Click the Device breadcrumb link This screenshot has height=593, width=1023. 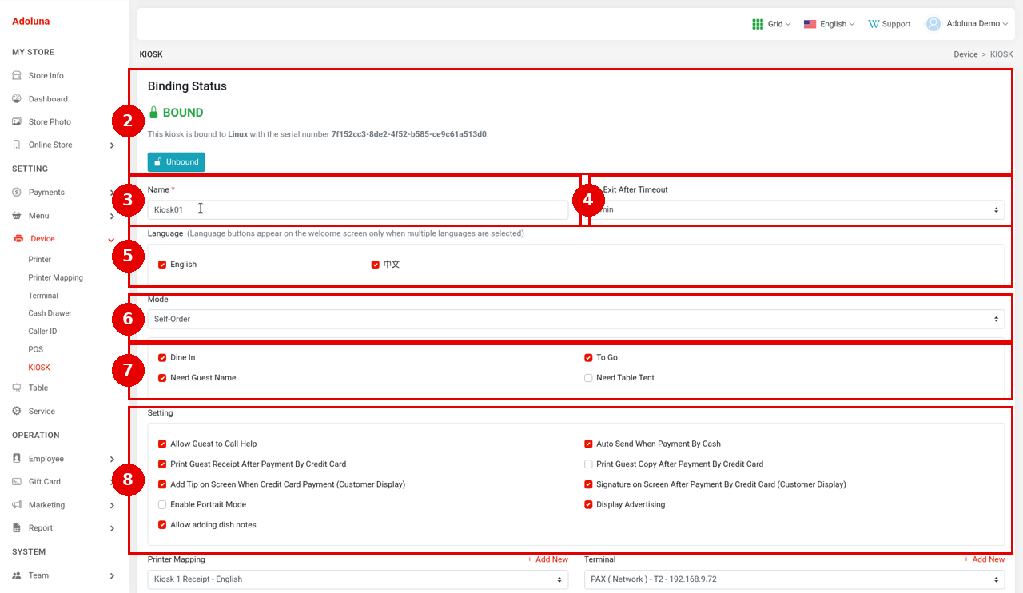click(965, 54)
